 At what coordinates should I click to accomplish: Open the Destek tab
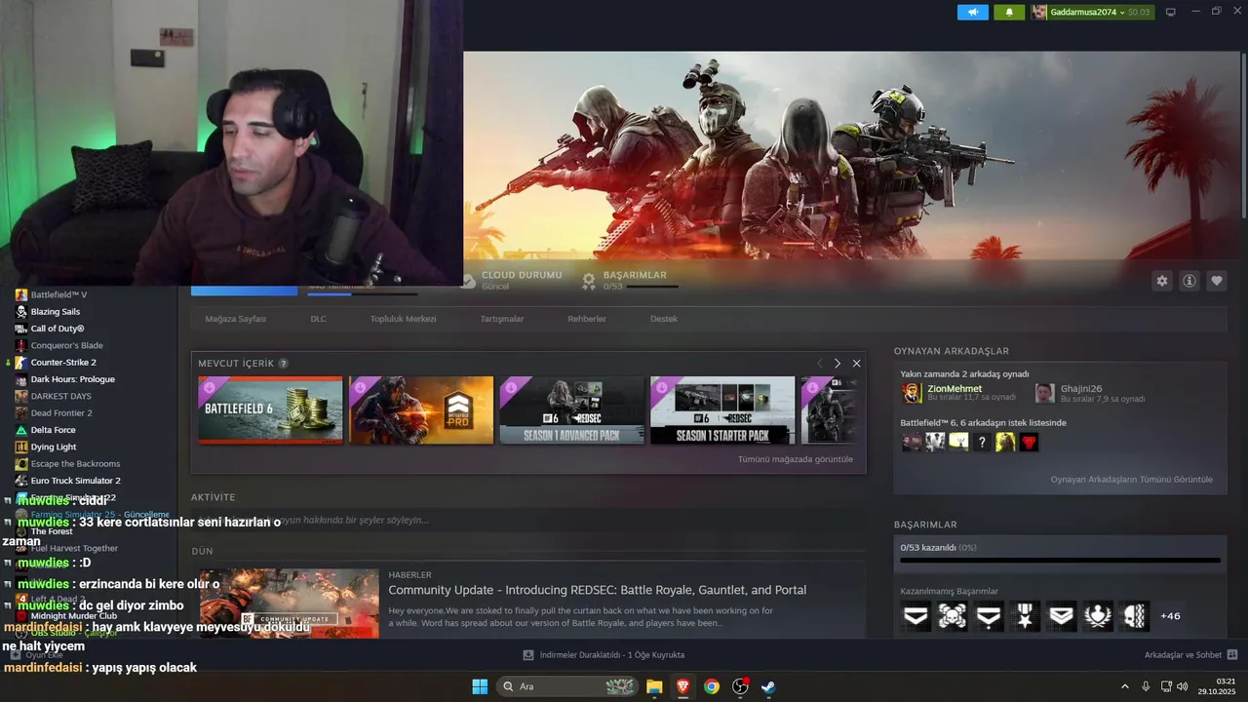pyautogui.click(x=664, y=319)
